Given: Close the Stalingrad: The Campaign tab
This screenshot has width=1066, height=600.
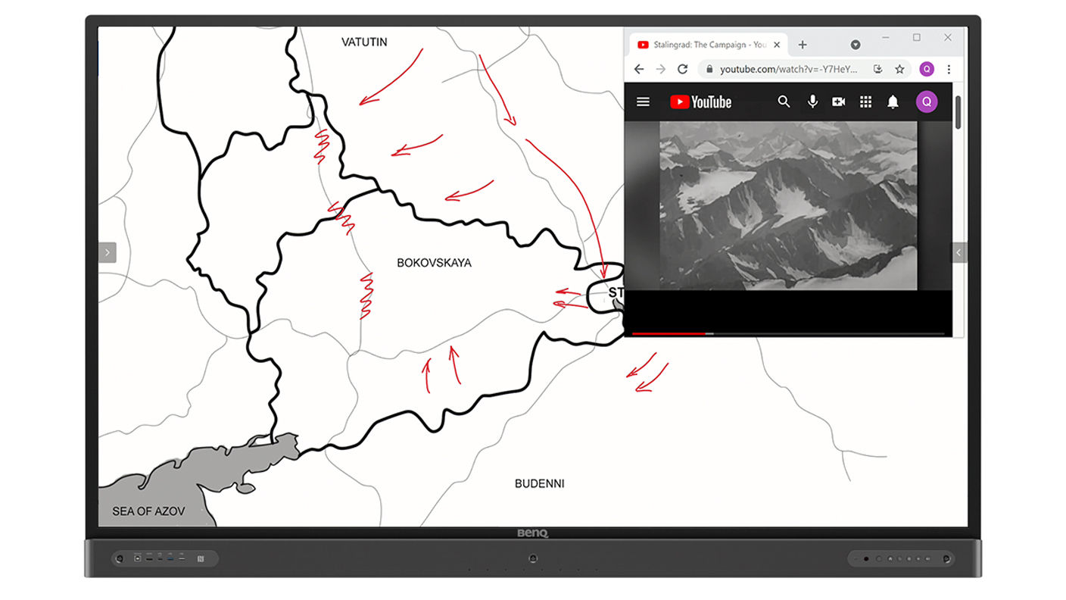Looking at the screenshot, I should [777, 45].
